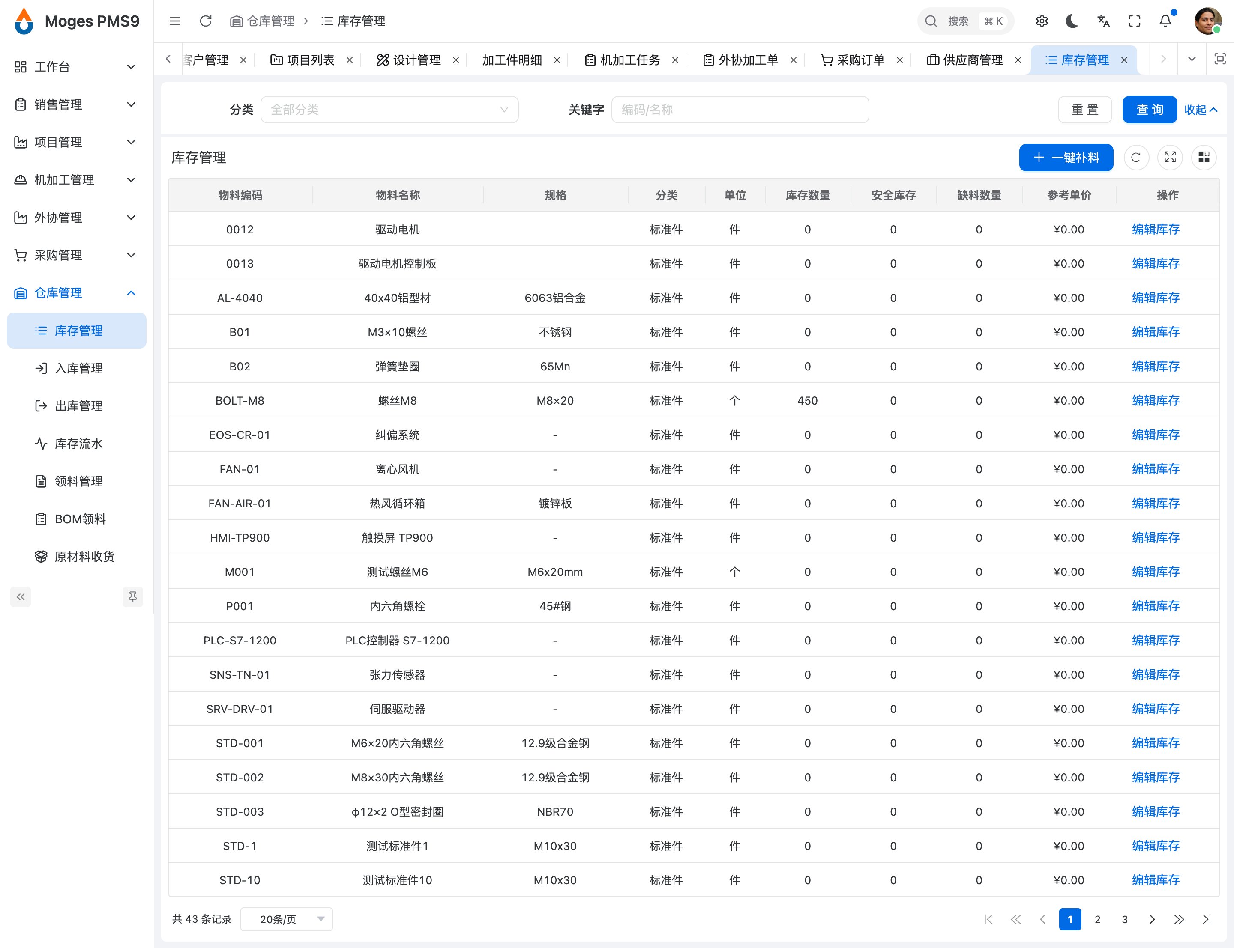Open 库存流水 in the sidebar
Image resolution: width=1234 pixels, height=948 pixels.
point(76,444)
